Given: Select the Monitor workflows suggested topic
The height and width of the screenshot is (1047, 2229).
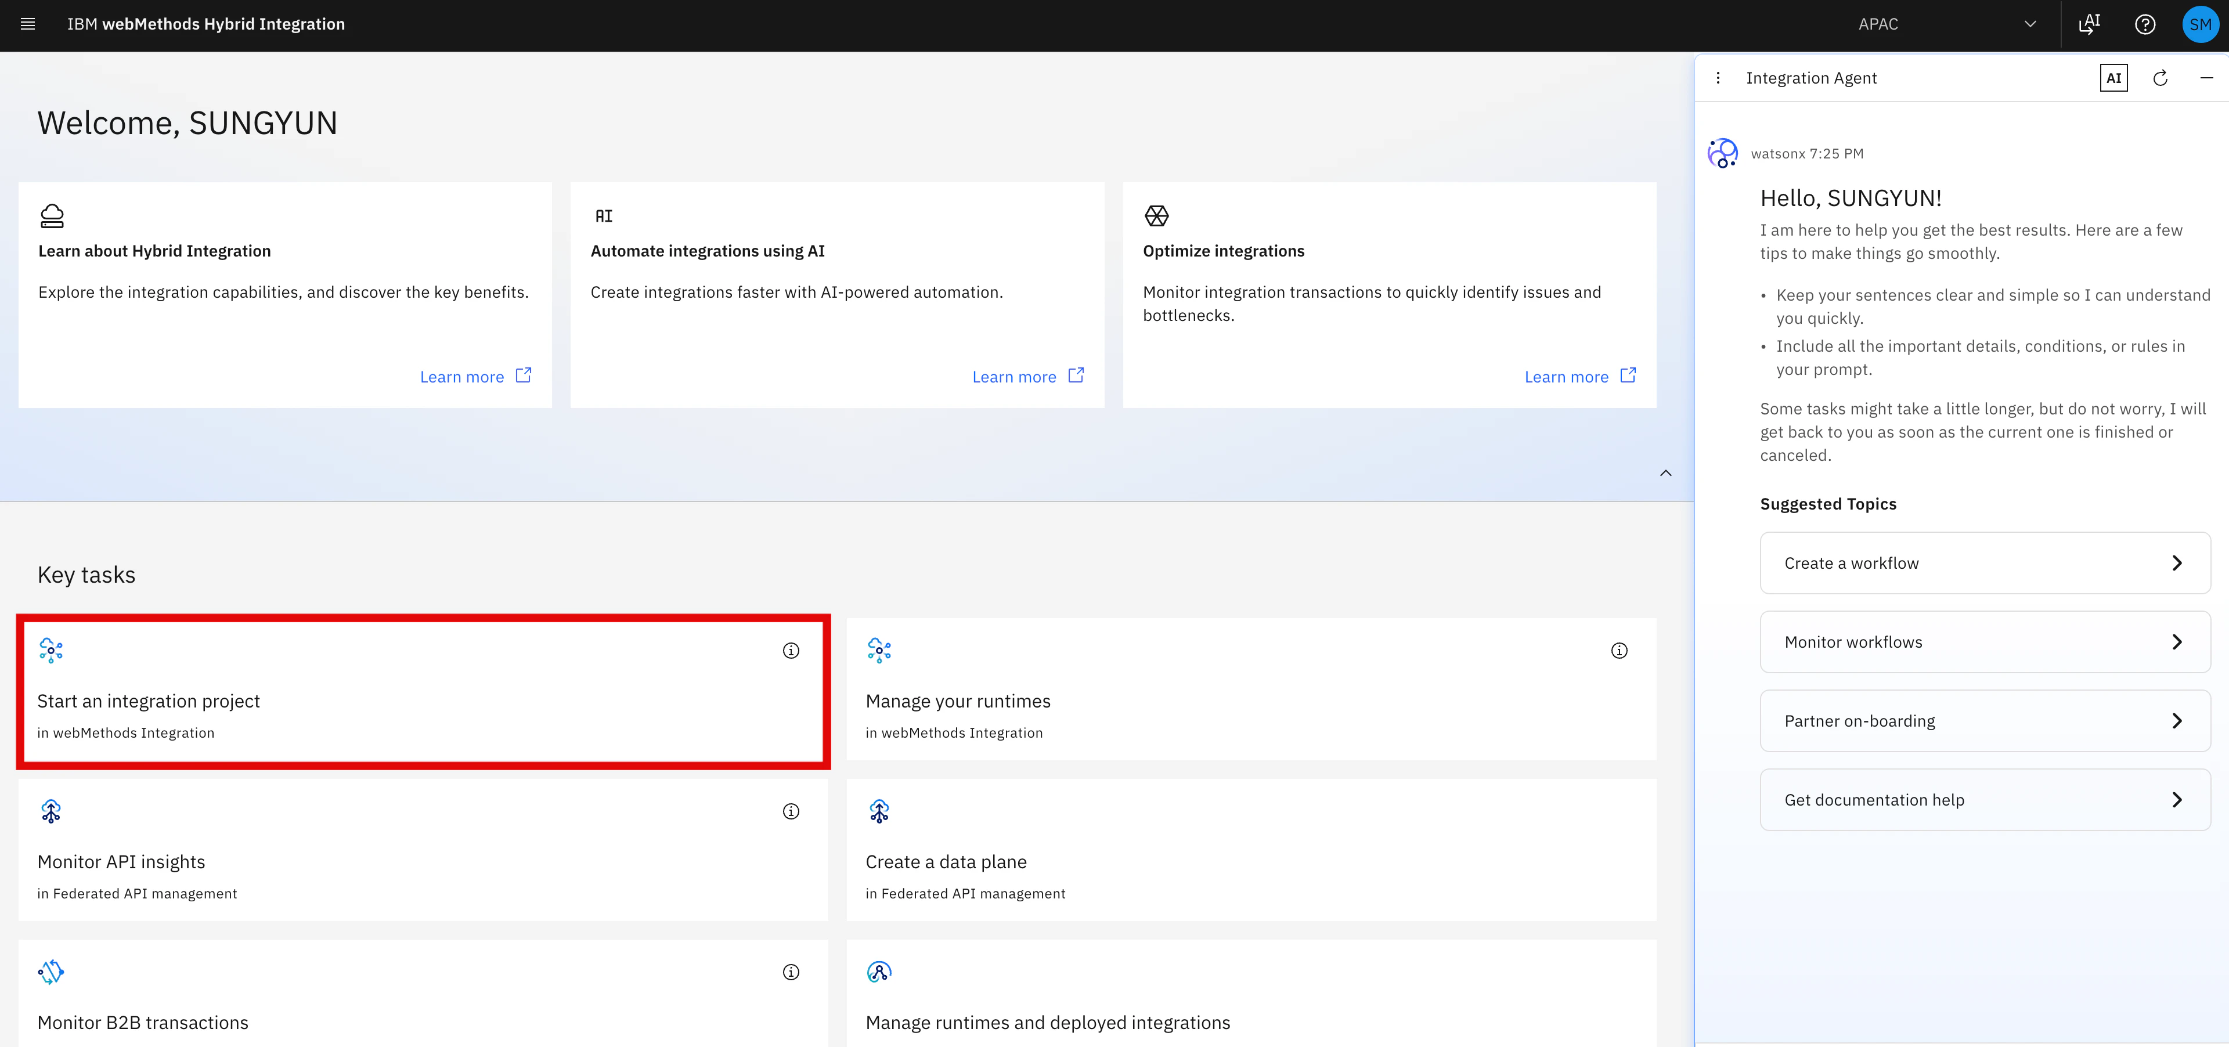Looking at the screenshot, I should point(1985,642).
